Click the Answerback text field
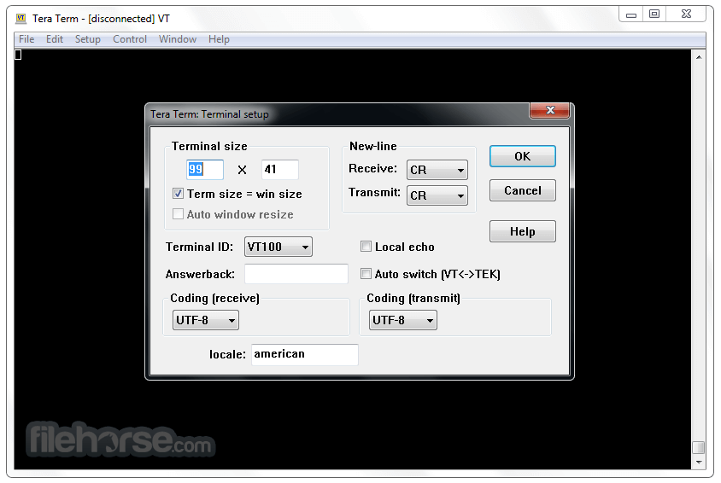This screenshot has width=721, height=483. [296, 274]
